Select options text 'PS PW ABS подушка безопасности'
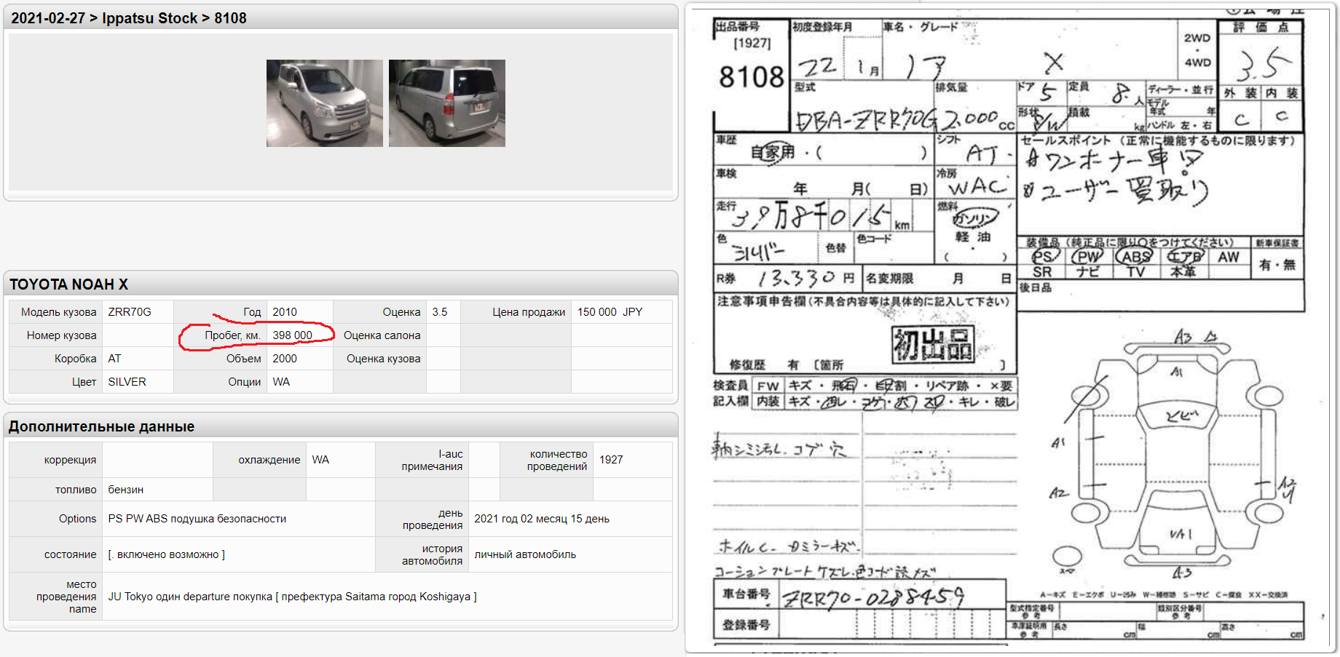The image size is (1340, 657). tap(197, 519)
